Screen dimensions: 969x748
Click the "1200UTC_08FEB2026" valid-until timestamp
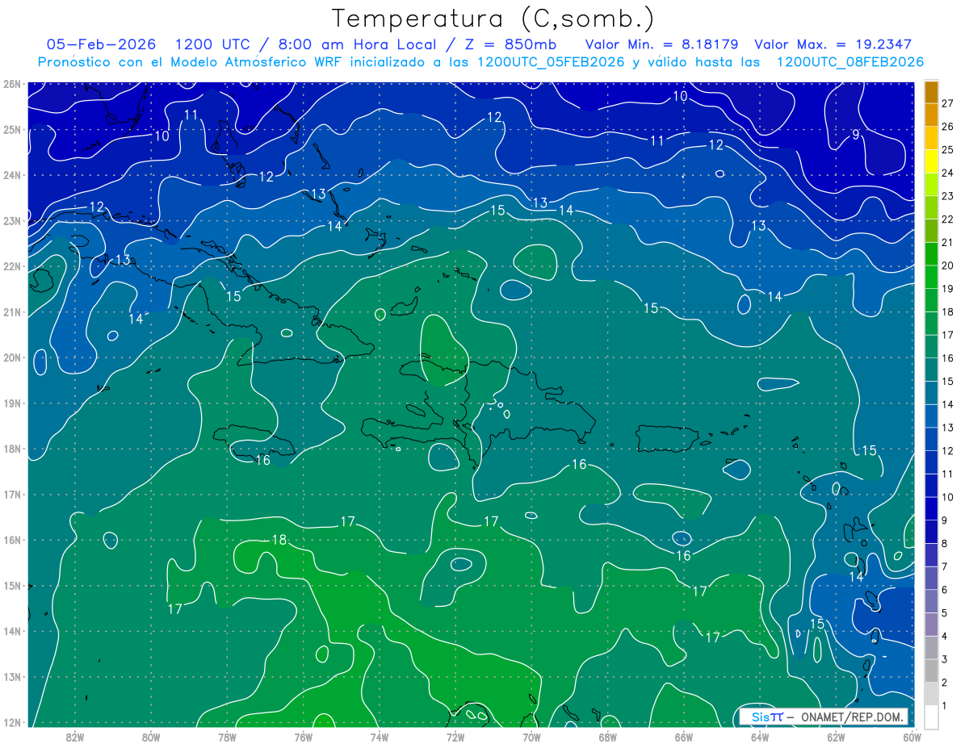pyautogui.click(x=849, y=62)
